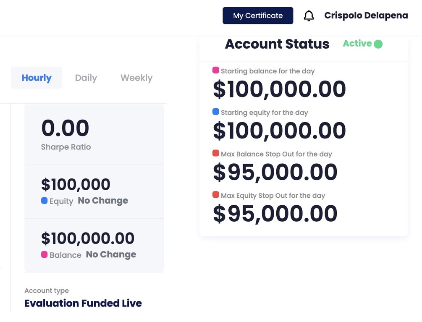Click the Active status label

[357, 44]
